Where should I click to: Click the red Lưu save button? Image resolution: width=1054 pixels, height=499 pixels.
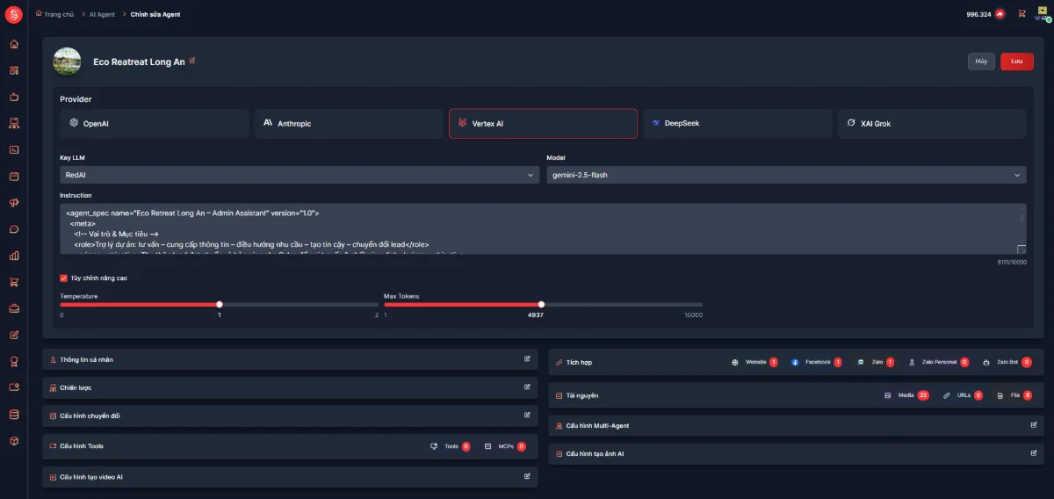1017,61
